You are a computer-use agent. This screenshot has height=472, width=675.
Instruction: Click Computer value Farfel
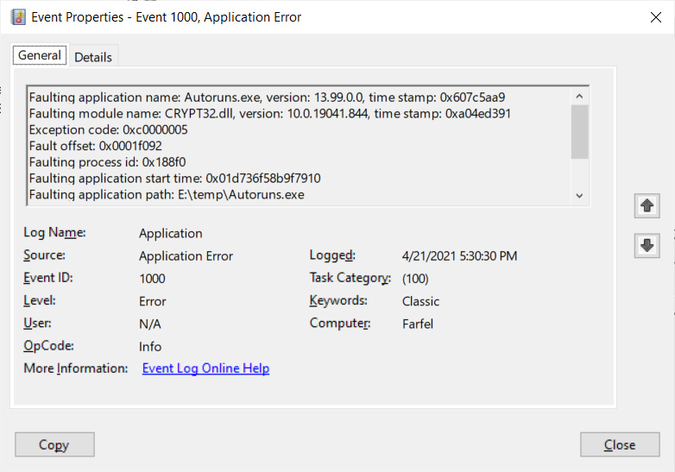pos(418,324)
